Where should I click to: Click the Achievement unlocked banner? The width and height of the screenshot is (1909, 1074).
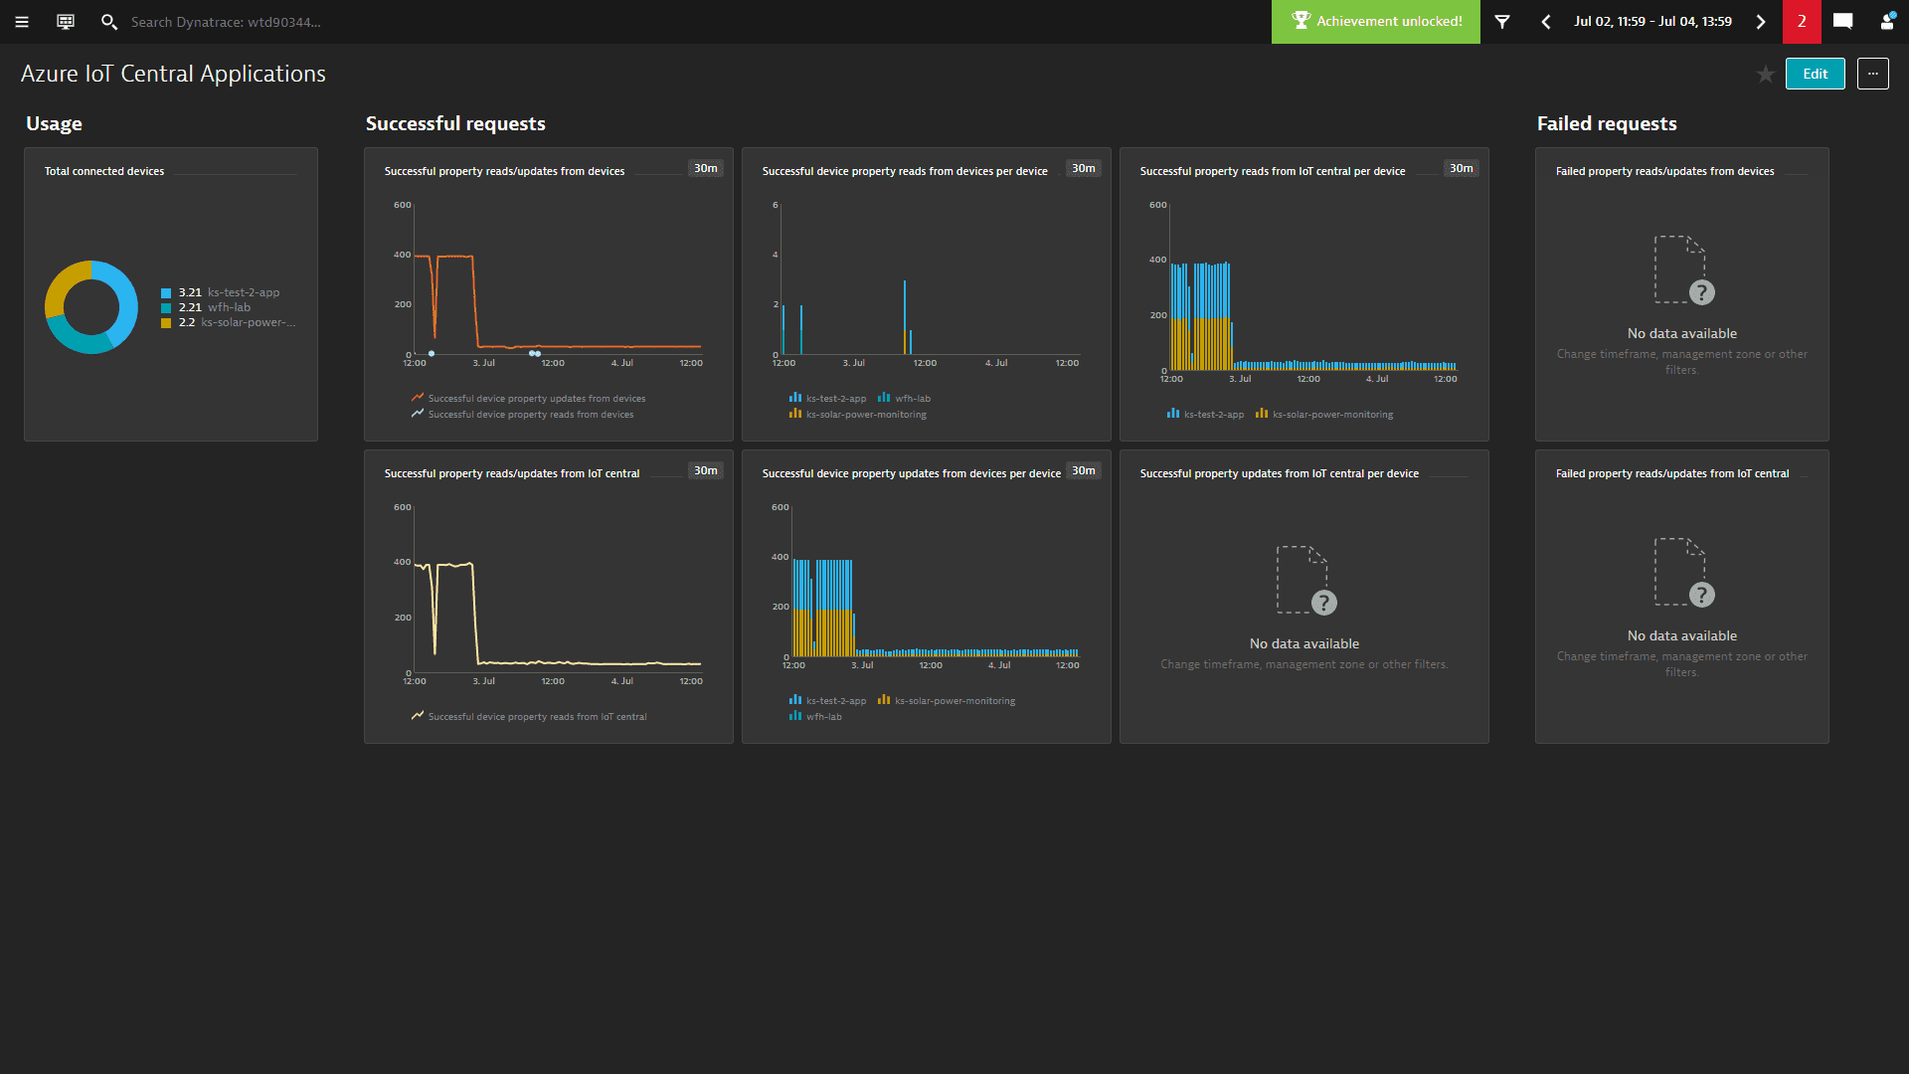(1375, 22)
